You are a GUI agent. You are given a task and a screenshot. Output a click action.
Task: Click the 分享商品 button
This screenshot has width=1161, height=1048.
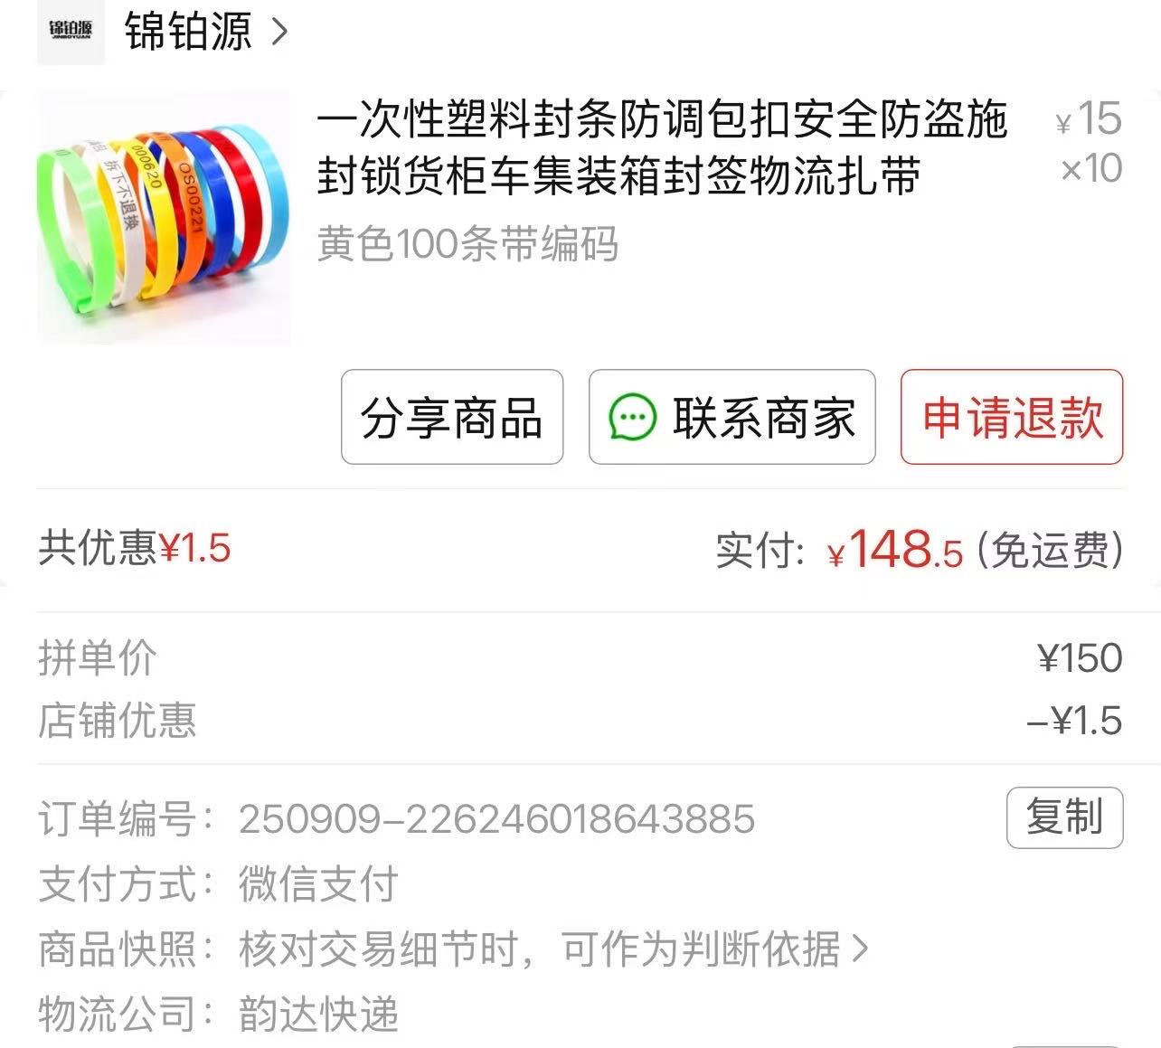[x=452, y=417]
